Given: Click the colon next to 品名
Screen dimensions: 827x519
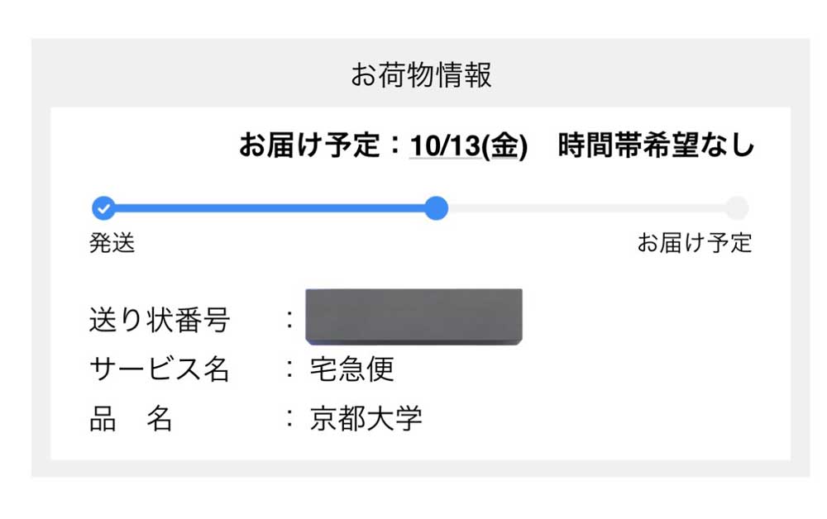Looking at the screenshot, I should click(x=289, y=418).
